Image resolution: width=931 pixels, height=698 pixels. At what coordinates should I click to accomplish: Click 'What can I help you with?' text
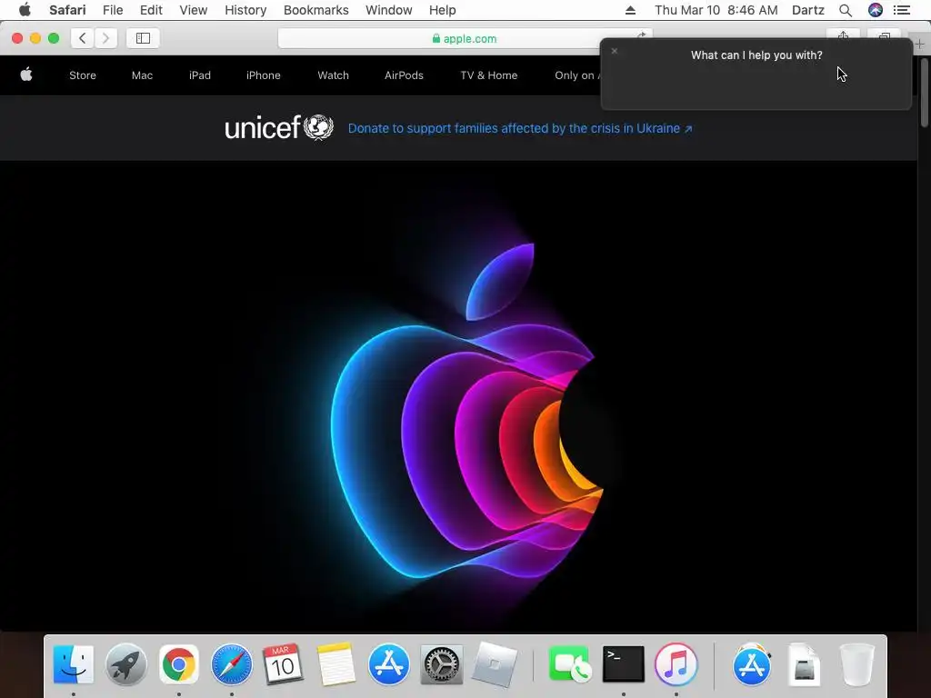click(x=756, y=55)
